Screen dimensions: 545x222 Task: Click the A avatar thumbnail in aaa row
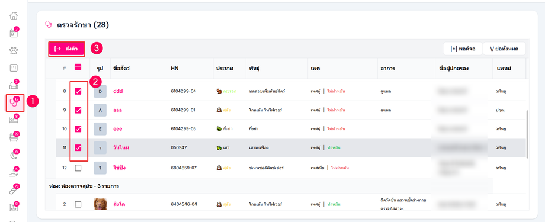[100, 110]
